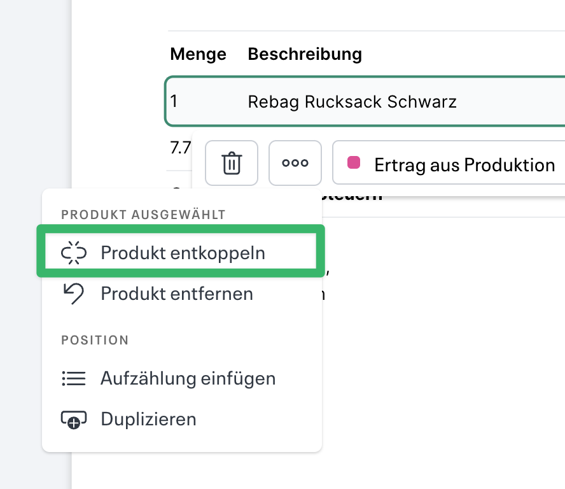Viewport: 565px width, 489px height.
Task: Select Duplizieren at the menu bottom
Action: point(148,419)
